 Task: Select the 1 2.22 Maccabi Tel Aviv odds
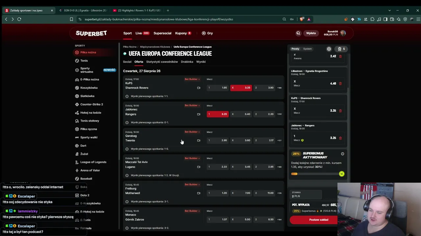pyautogui.click(x=217, y=167)
